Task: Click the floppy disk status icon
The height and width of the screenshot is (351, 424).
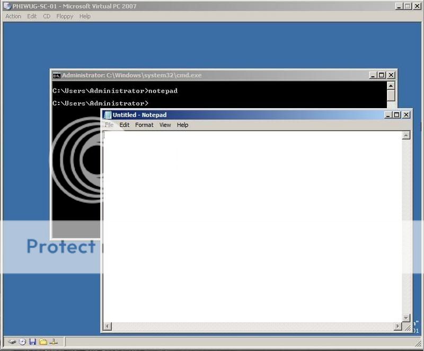Action: point(32,343)
